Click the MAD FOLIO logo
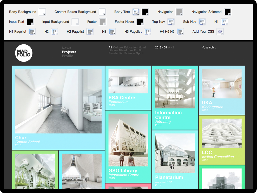257x193 pixels. tap(24, 53)
